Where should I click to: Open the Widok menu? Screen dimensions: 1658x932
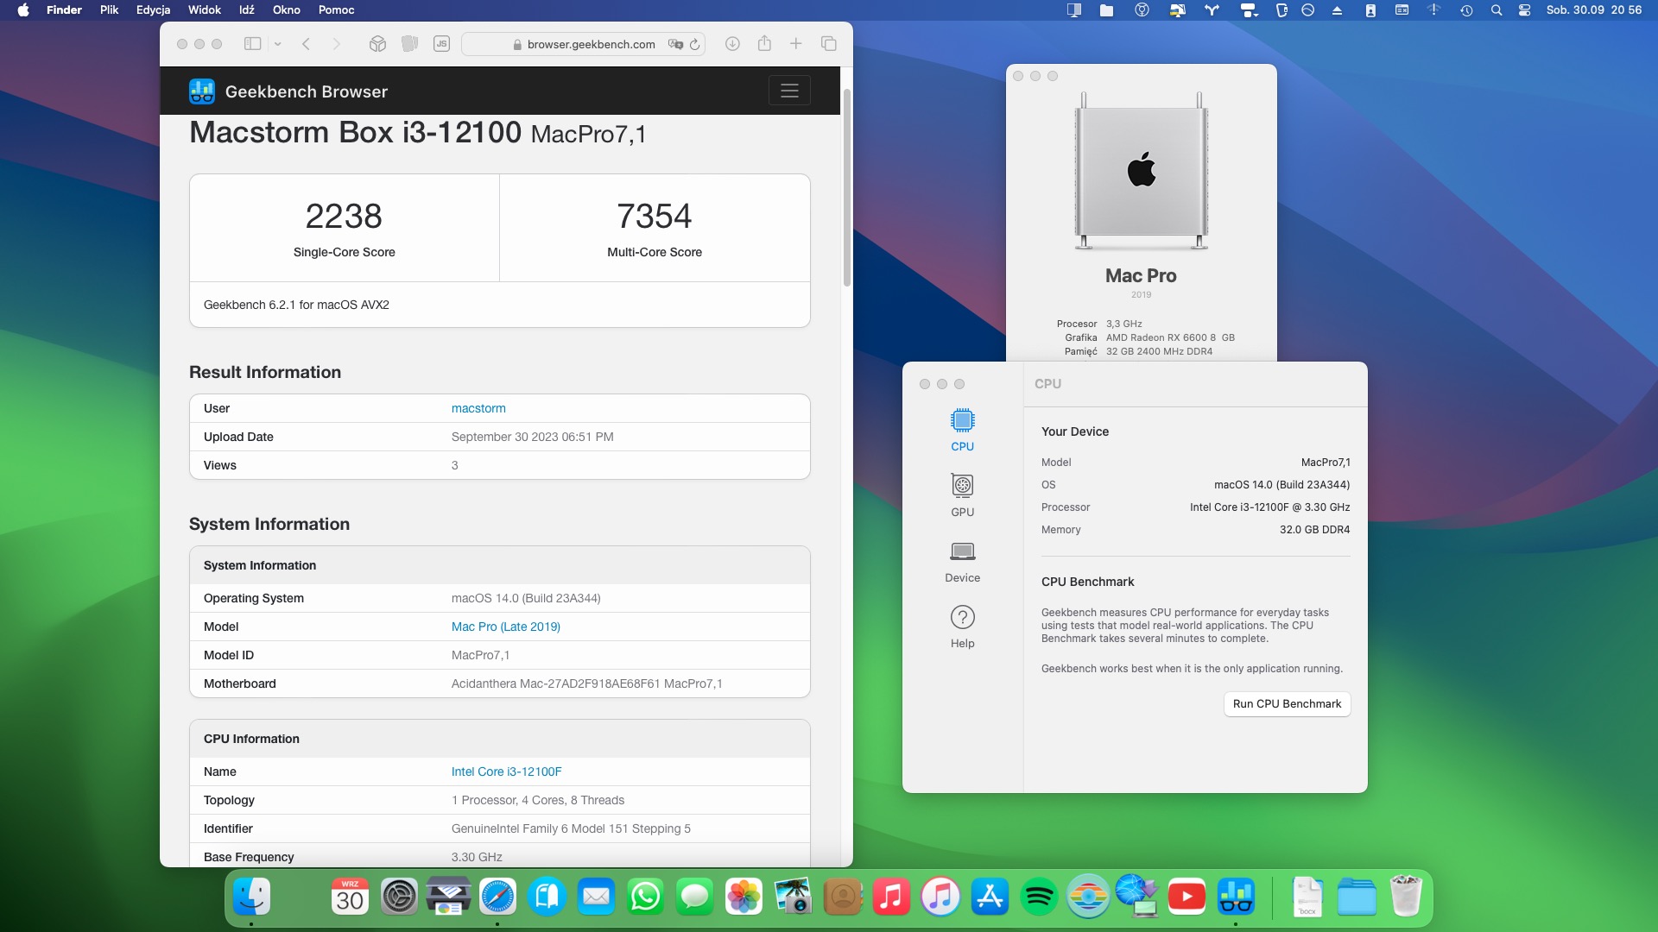tap(205, 10)
